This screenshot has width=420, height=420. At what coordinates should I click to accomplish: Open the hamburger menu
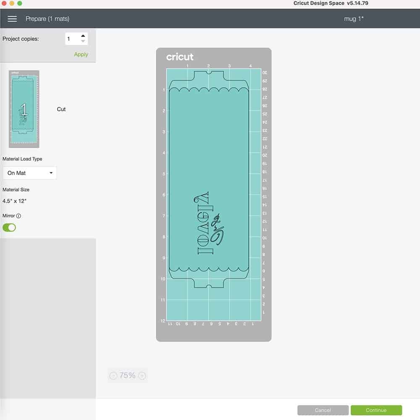(12, 19)
